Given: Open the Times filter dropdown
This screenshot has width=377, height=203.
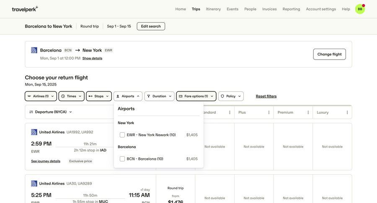Looking at the screenshot, I should (71, 96).
